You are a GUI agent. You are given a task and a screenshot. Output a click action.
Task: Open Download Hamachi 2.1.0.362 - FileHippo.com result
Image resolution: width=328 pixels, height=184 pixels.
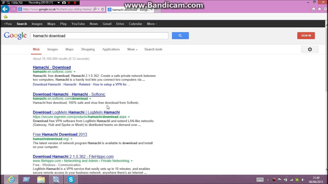pyautogui.click(x=73, y=156)
